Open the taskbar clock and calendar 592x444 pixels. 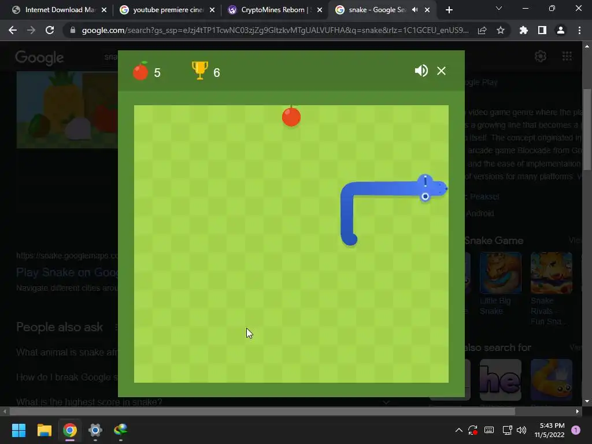click(549, 430)
